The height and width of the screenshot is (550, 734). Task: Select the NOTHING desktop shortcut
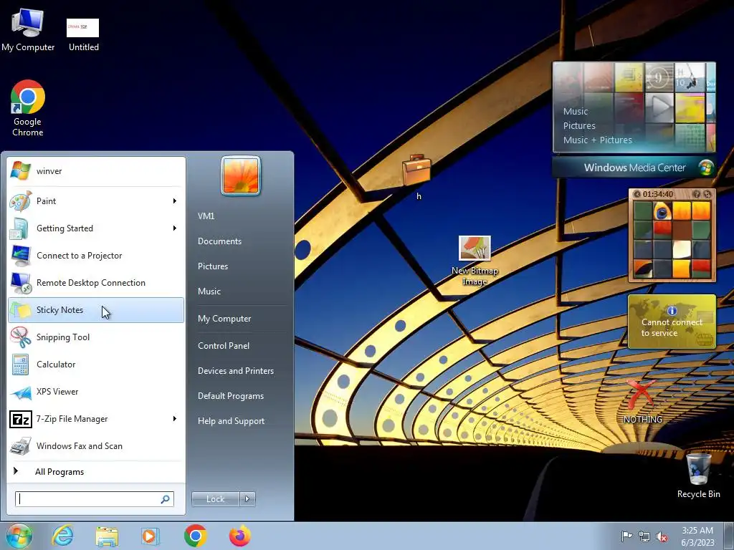[642, 401]
